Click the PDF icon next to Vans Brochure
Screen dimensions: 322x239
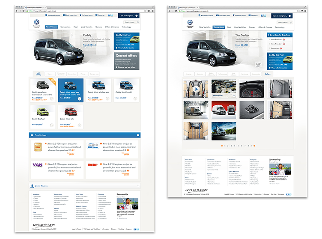(284, 39)
